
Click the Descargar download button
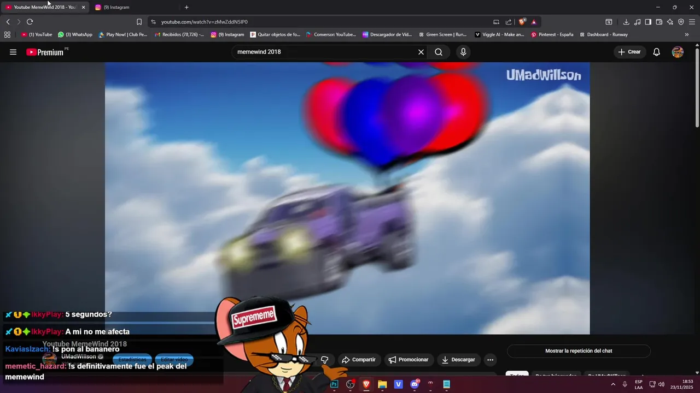[458, 360]
